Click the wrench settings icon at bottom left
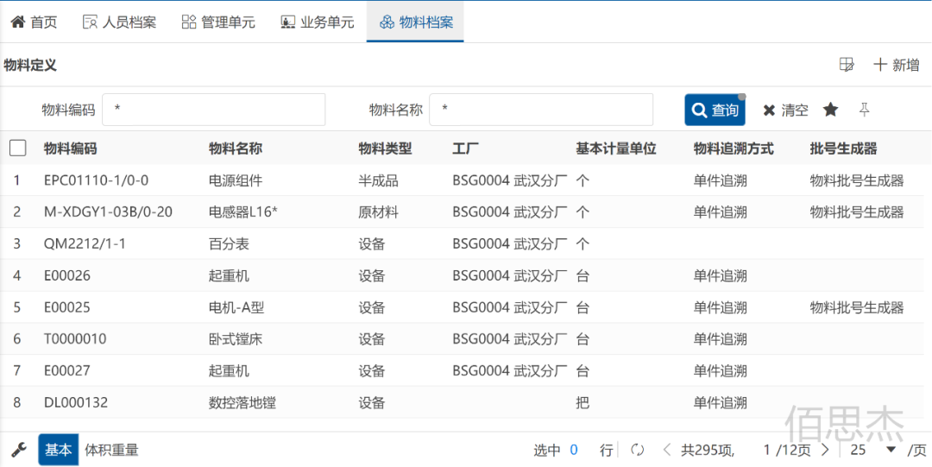 [18, 450]
